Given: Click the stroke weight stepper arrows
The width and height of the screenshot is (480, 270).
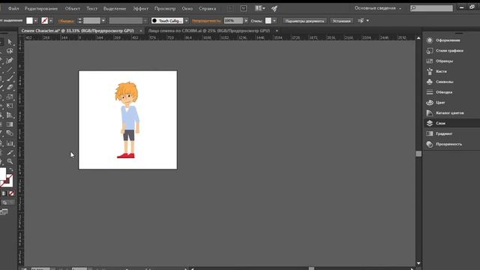Looking at the screenshot, I should click(x=80, y=20).
